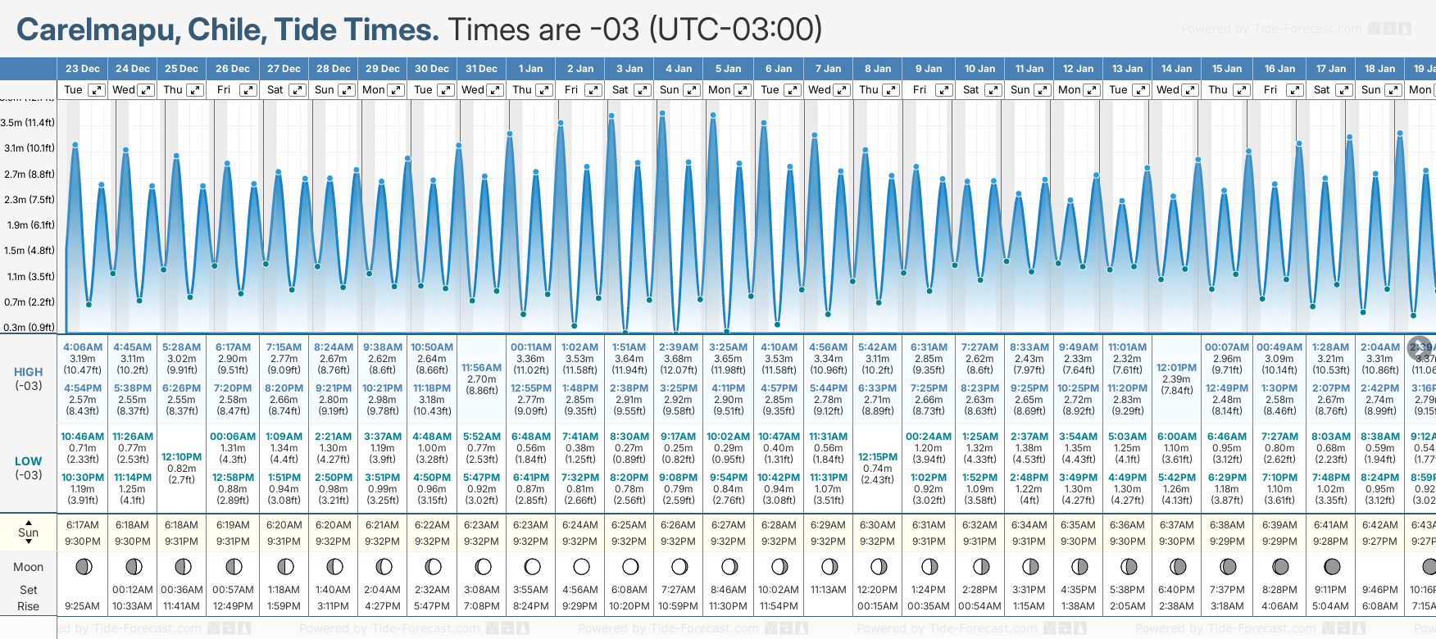The width and height of the screenshot is (1436, 639).
Task: Click the 4:06AM high tide time on 23 Dec
Action: tap(83, 347)
